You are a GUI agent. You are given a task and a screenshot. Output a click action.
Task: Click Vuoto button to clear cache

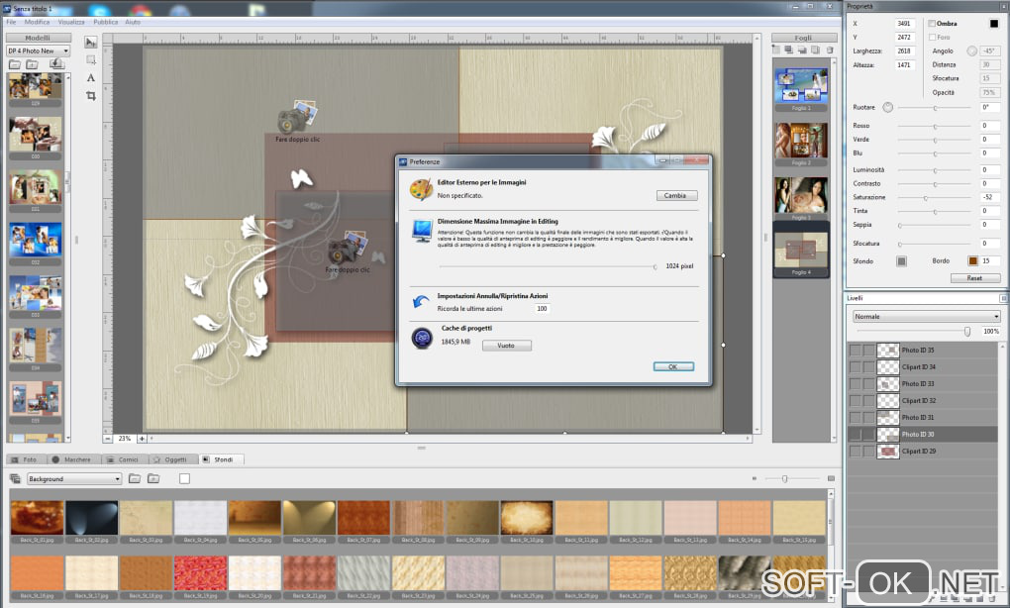(x=506, y=346)
